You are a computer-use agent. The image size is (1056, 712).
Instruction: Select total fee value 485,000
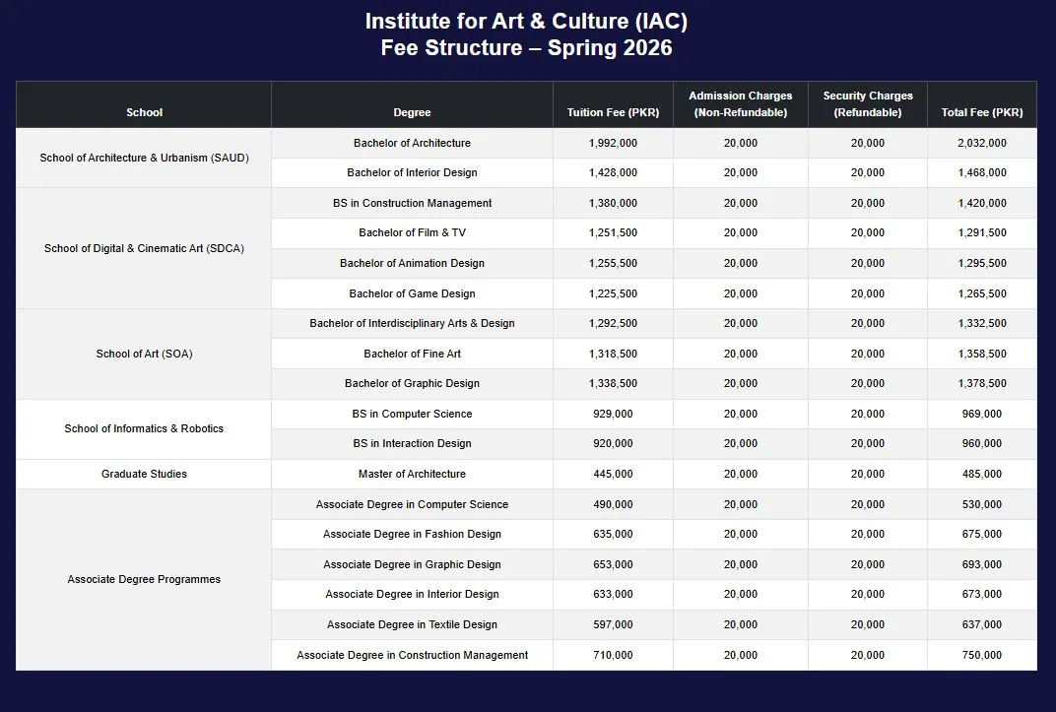click(x=982, y=474)
